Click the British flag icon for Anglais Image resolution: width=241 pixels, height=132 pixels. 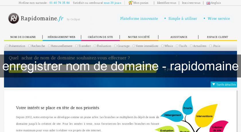[208, 3]
